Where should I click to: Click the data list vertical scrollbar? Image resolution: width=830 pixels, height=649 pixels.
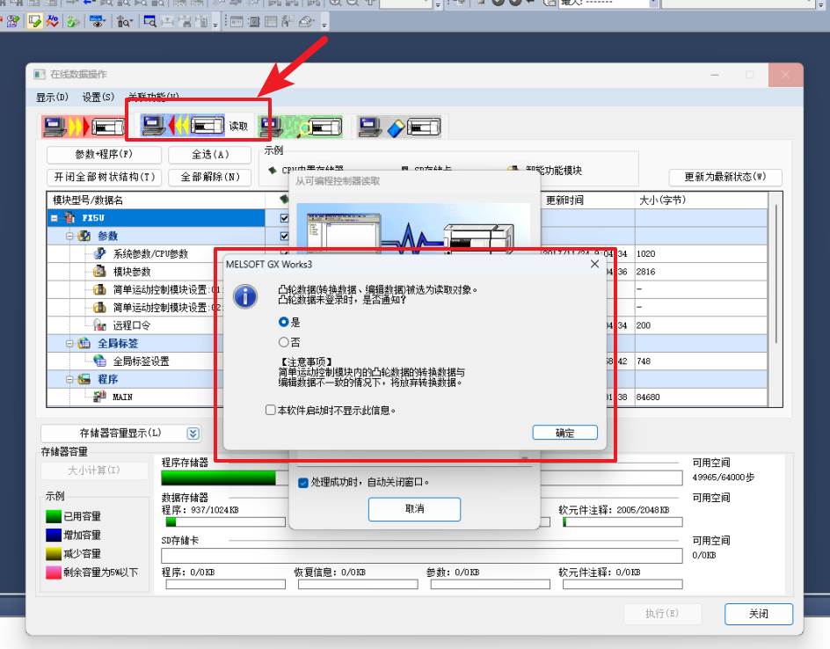[775, 275]
